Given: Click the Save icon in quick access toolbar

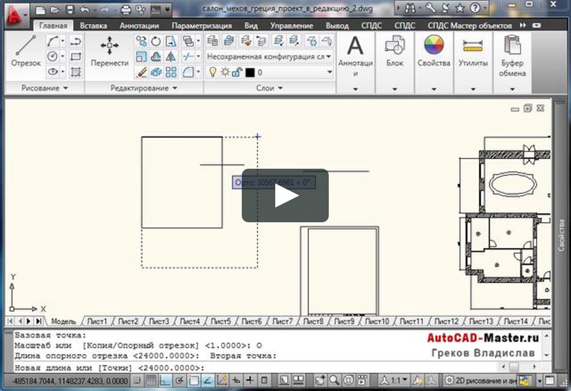Looking at the screenshot, I should pyautogui.click(x=70, y=9).
